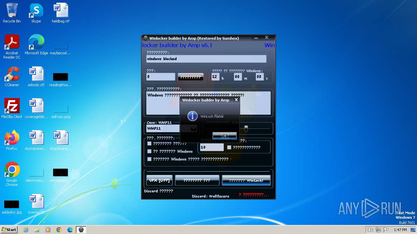Click the 'Discord: trollfacers' text
The width and height of the screenshot is (417, 234).
(x=210, y=196)
